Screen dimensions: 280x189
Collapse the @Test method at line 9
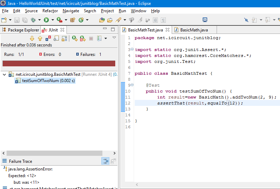click(x=132, y=85)
